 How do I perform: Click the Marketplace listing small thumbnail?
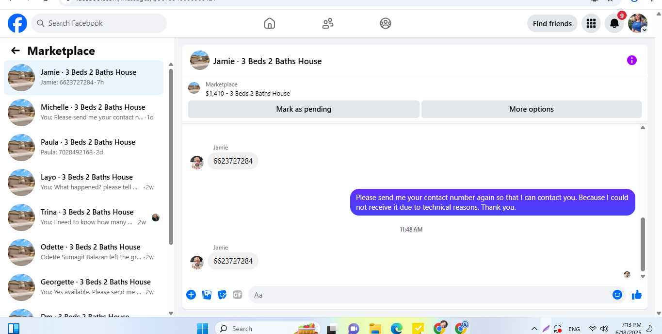[194, 88]
